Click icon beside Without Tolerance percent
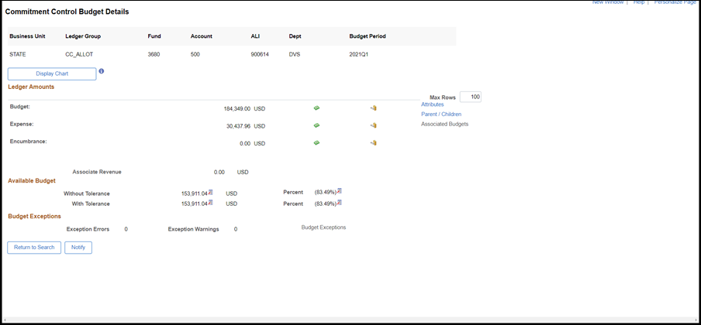This screenshot has width=701, height=325. (340, 191)
